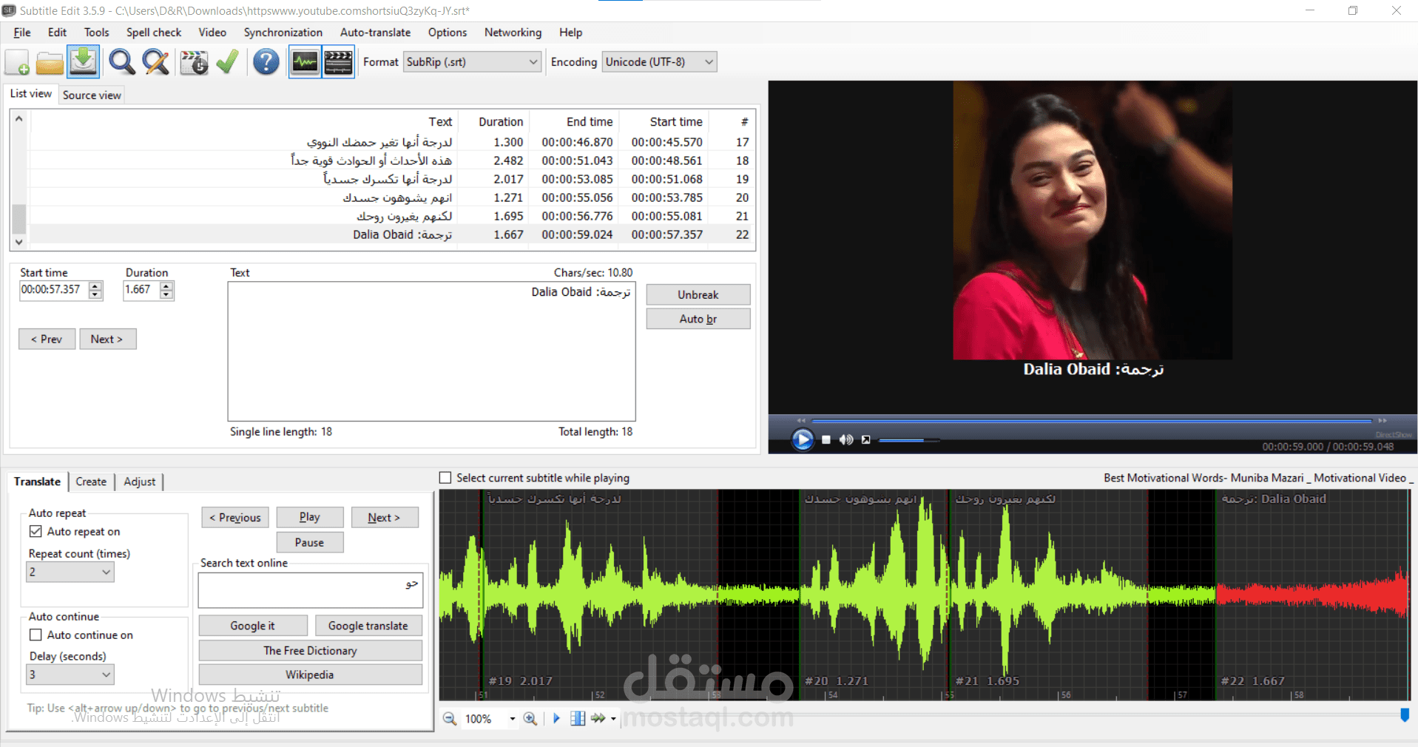Open the Replace tool
1418x747 pixels.
(x=155, y=62)
